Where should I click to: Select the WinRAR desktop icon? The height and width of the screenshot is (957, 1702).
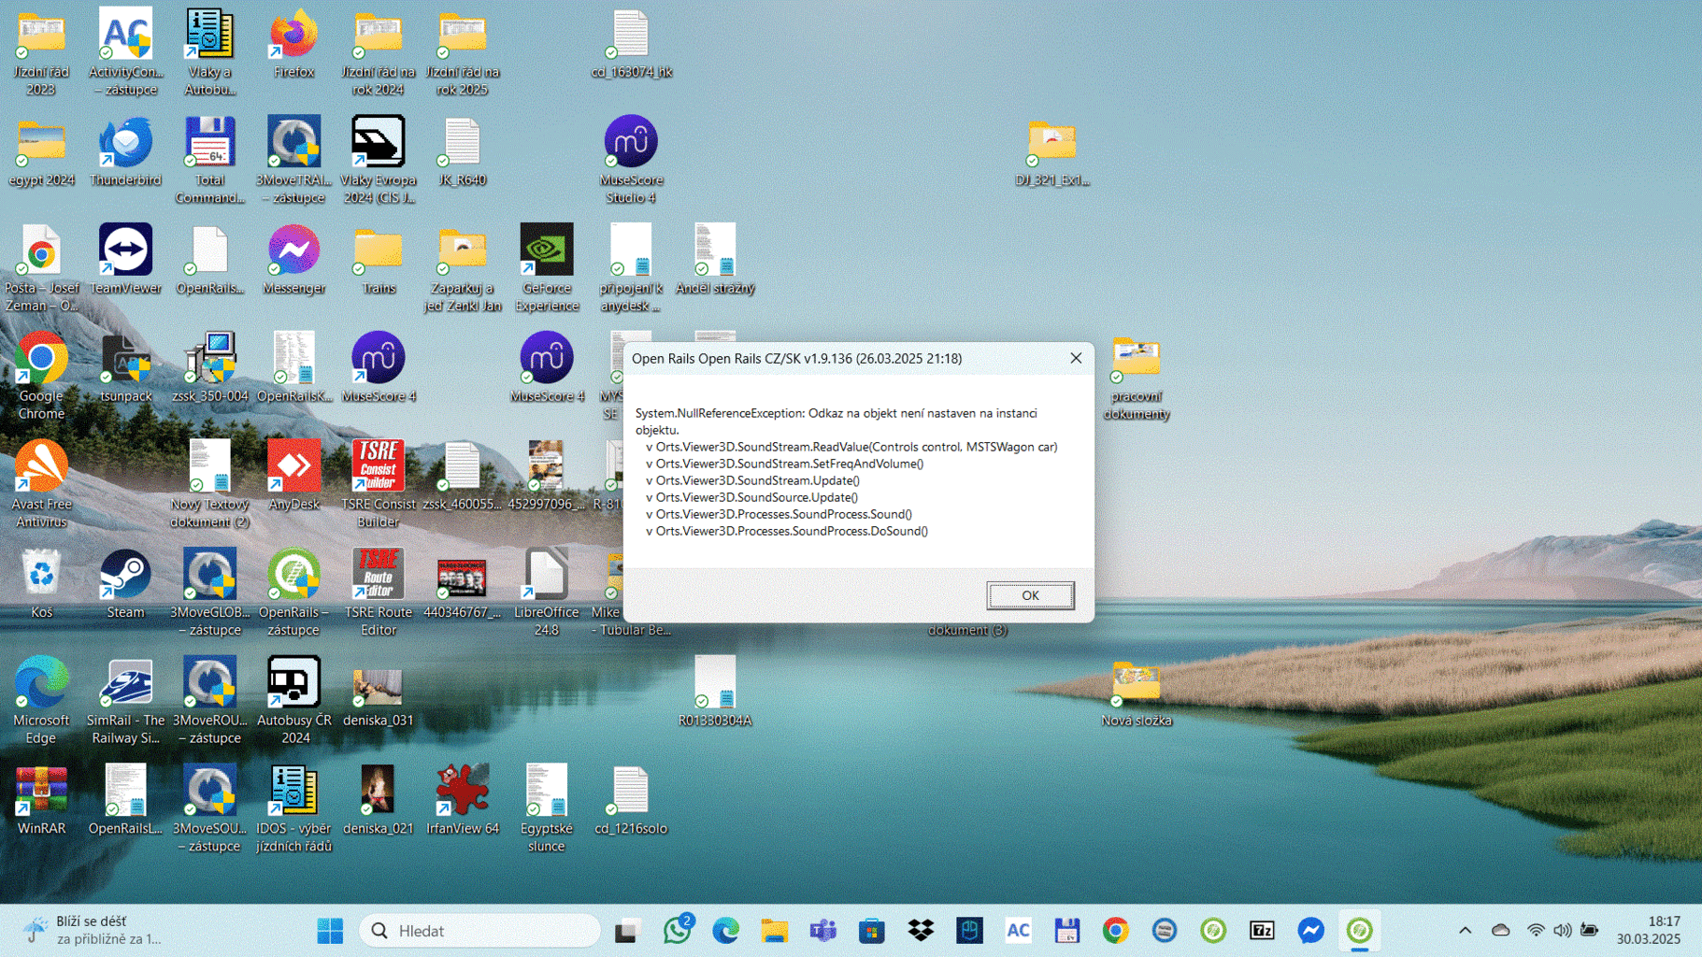[41, 800]
